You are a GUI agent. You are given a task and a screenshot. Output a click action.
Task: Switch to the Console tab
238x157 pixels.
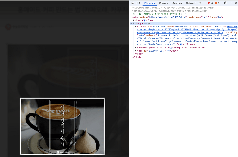pos(164,3)
